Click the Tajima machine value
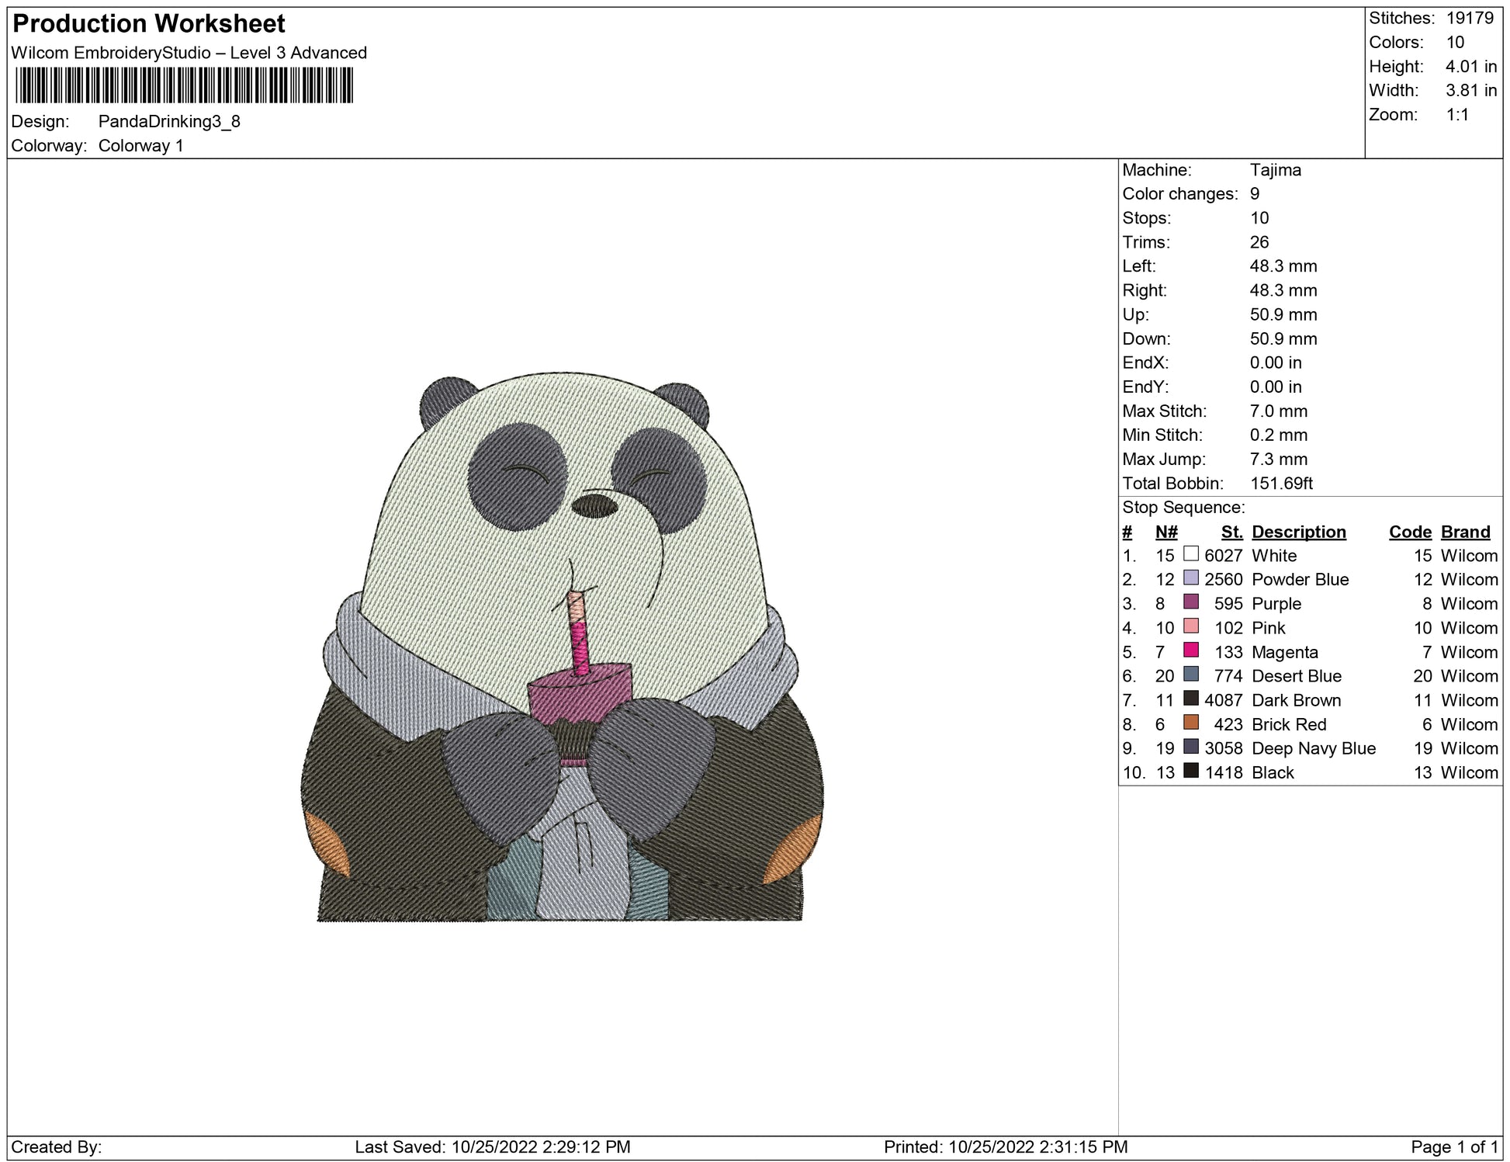 [x=1275, y=170]
